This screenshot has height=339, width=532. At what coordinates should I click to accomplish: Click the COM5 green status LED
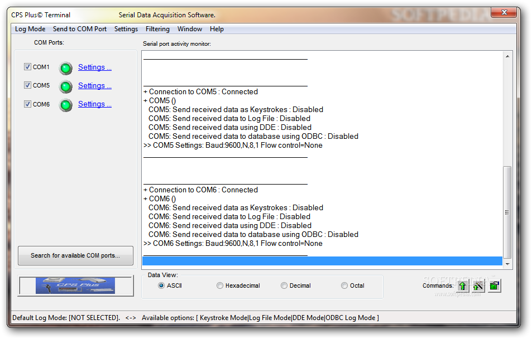coord(66,86)
